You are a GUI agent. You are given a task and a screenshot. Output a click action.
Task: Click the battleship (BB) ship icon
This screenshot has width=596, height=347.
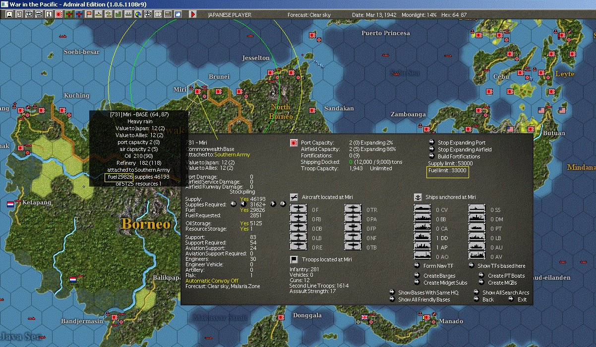pos(423,219)
